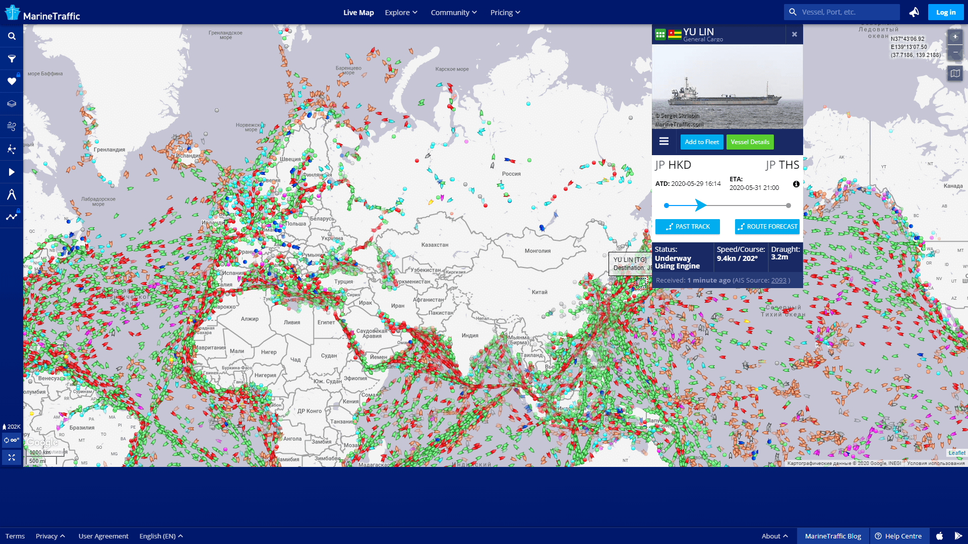
Task: Expand the Community dropdown menu
Action: pos(453,13)
